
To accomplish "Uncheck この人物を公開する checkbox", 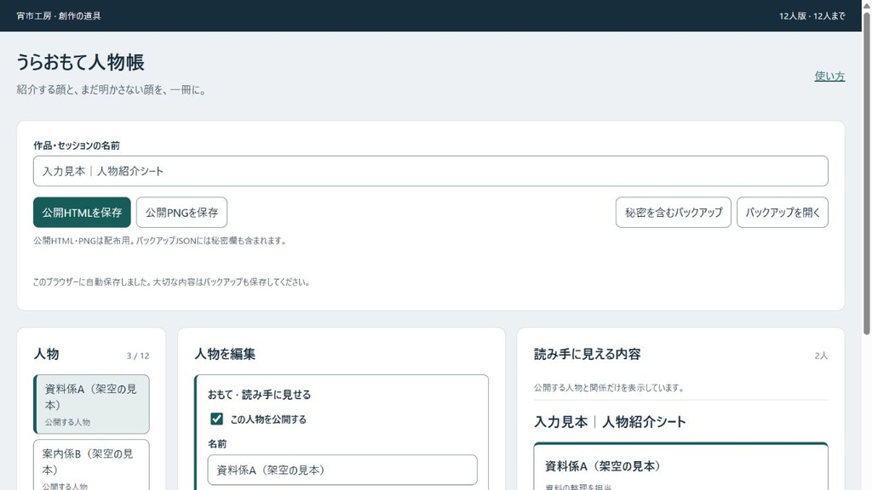I will pos(217,419).
